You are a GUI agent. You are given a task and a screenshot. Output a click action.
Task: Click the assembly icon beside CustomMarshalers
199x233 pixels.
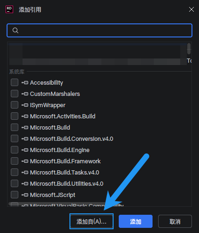click(25, 94)
